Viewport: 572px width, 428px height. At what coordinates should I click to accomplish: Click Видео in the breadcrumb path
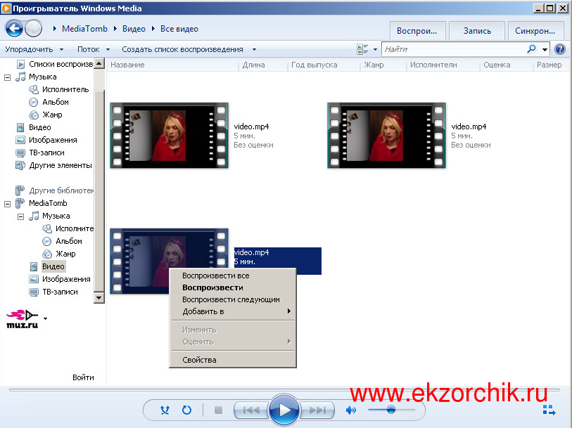point(134,29)
